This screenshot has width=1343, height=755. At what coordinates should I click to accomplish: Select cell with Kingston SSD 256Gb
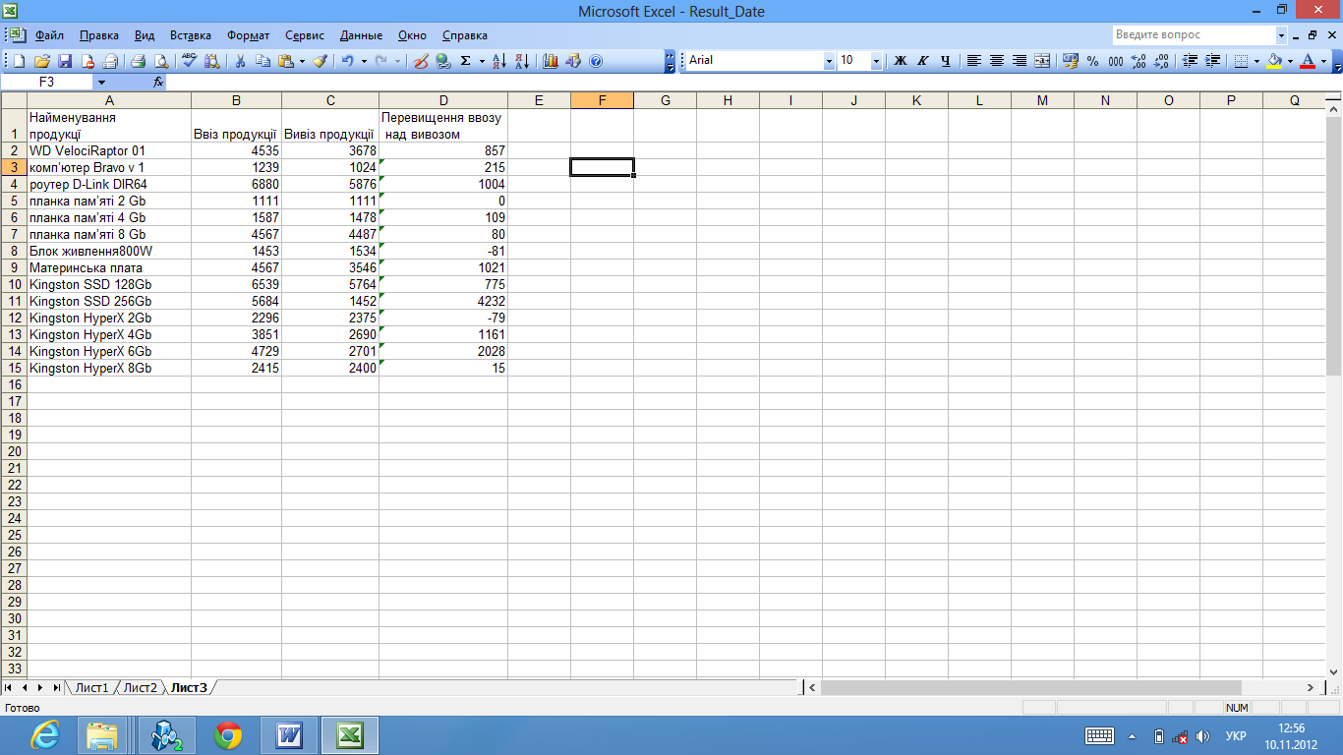point(109,301)
